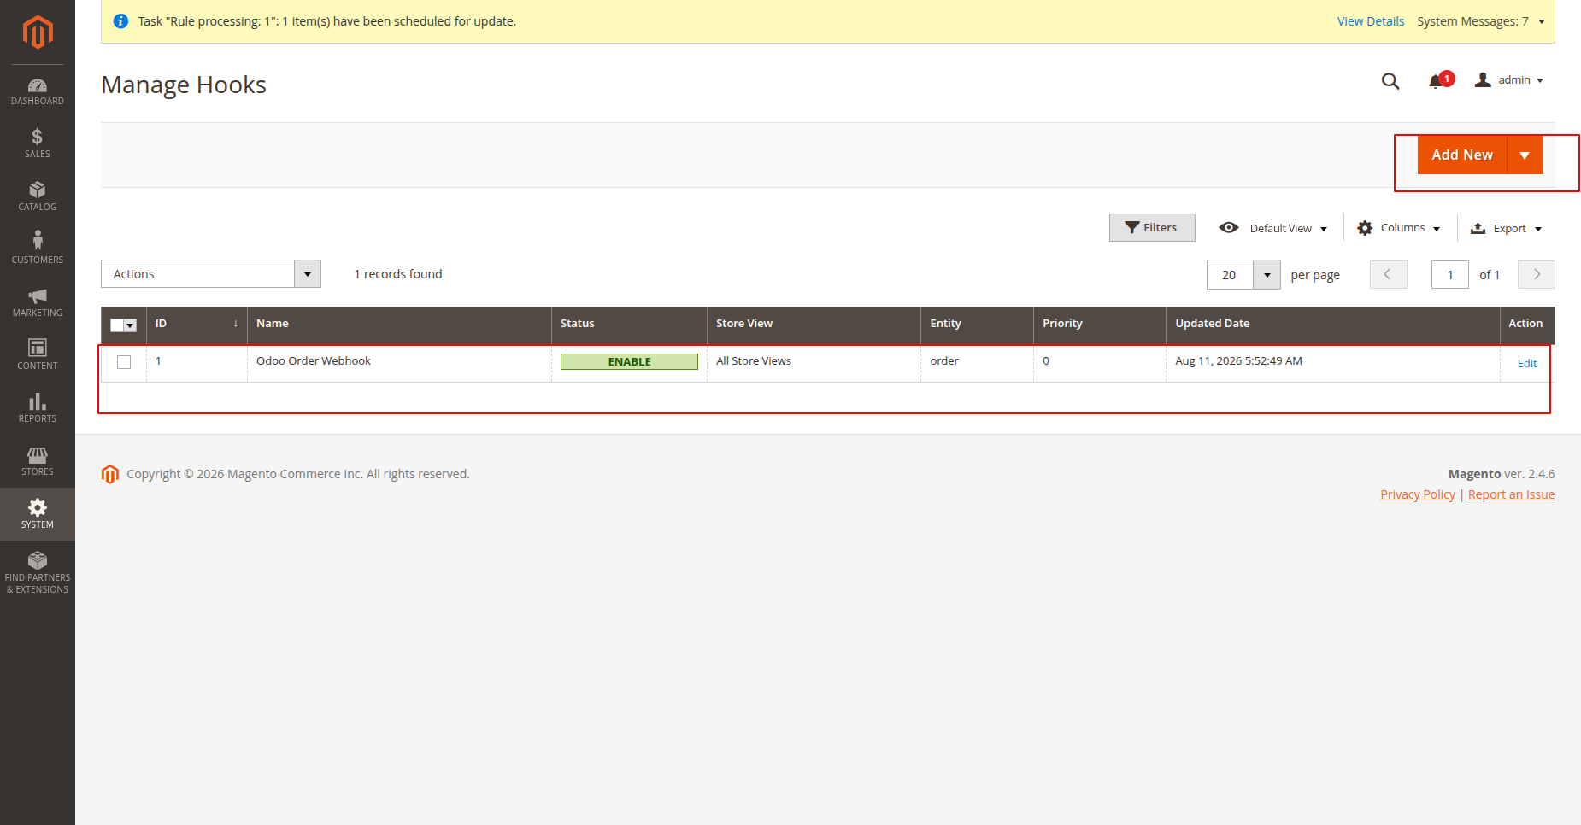Sort by the Name column header

[x=399, y=324]
